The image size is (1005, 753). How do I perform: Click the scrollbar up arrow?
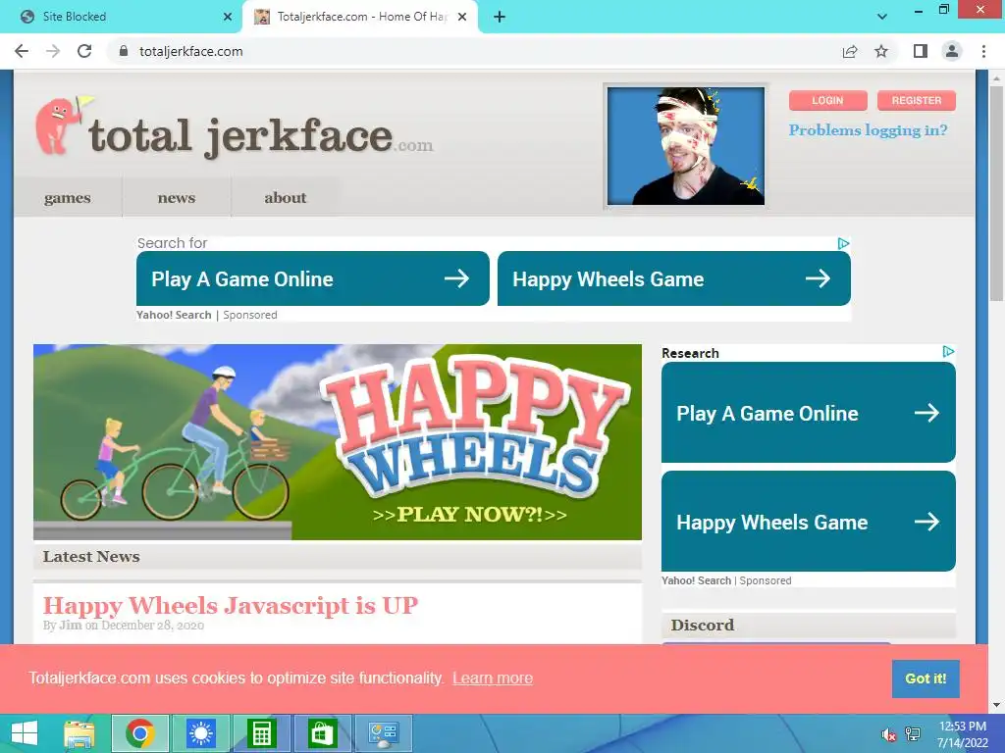[x=997, y=77]
